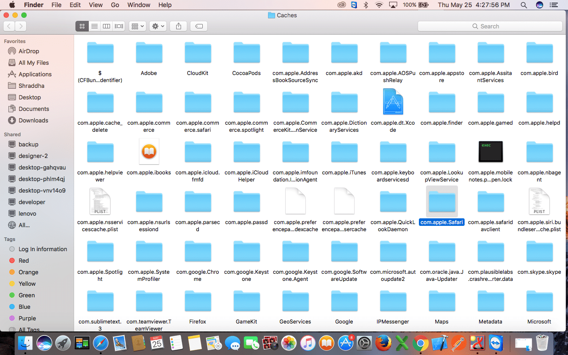This screenshot has width=568, height=355.
Task: Open Documents from the sidebar
Action: click(x=34, y=109)
